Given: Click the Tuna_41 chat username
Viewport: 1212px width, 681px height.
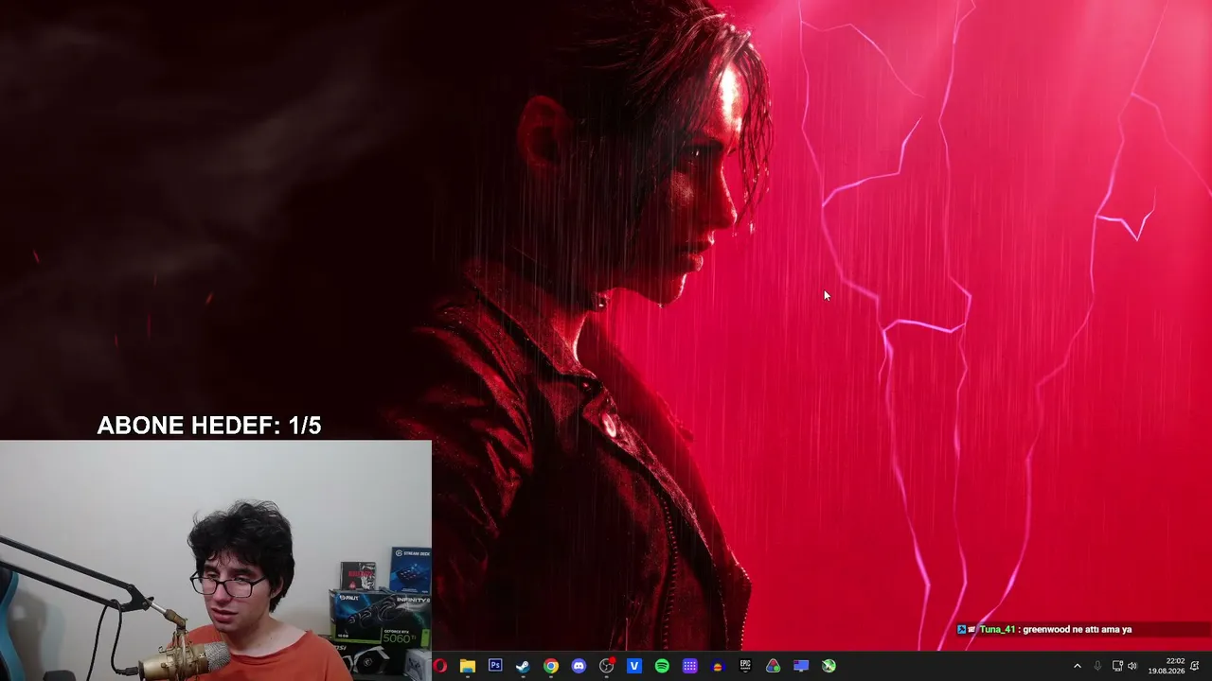Looking at the screenshot, I should coord(997,629).
